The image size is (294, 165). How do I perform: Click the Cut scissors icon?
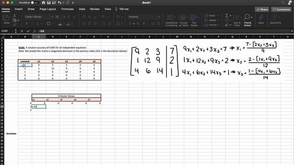pos(14,16)
